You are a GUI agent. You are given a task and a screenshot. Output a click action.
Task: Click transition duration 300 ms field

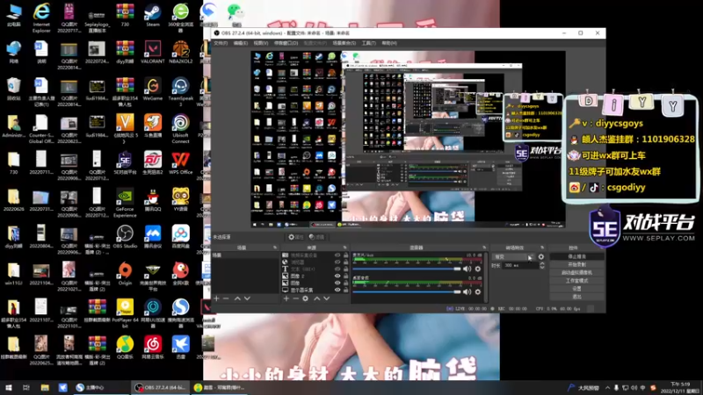[520, 265]
